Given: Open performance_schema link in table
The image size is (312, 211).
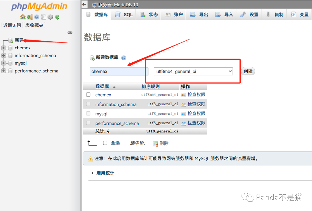Looking at the screenshot, I should [x=117, y=123].
